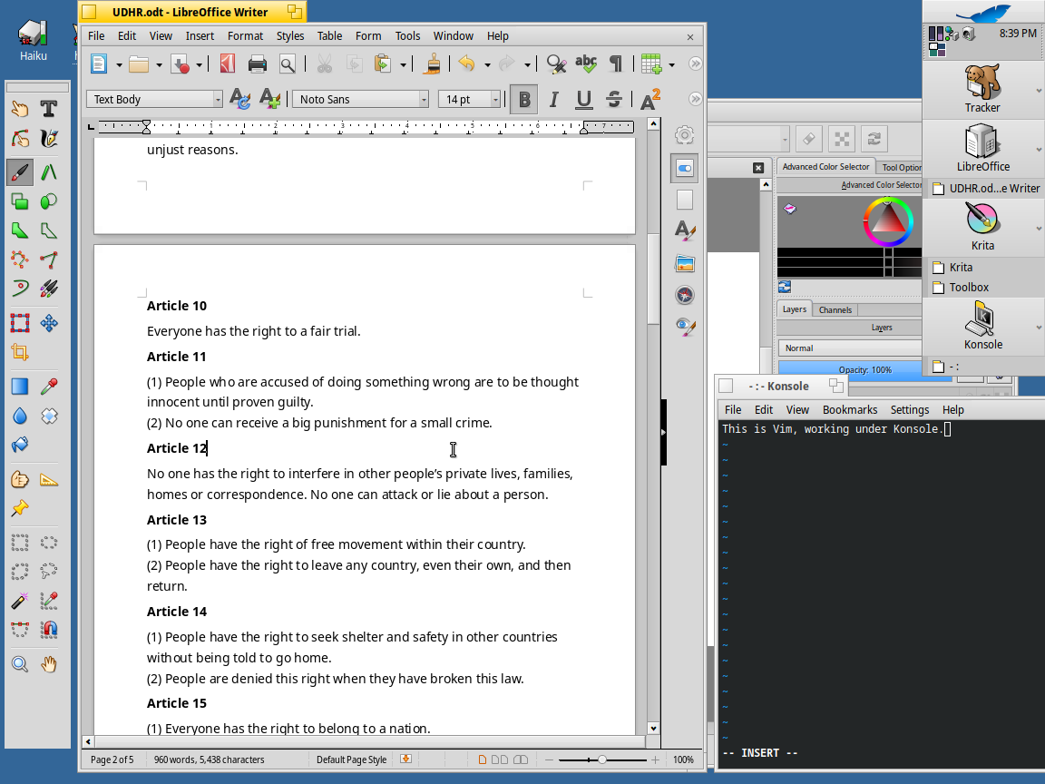The height and width of the screenshot is (784, 1045).
Task: Click Update Selected Style icon
Action: [x=239, y=99]
